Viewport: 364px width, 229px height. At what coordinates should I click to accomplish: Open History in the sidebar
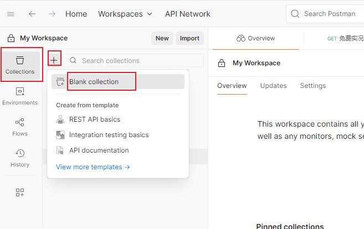(x=20, y=158)
